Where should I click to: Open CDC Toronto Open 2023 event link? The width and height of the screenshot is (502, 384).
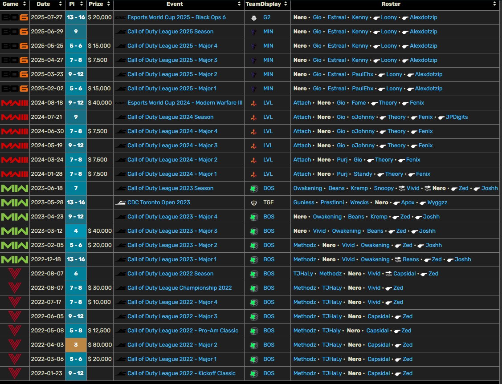coord(159,202)
